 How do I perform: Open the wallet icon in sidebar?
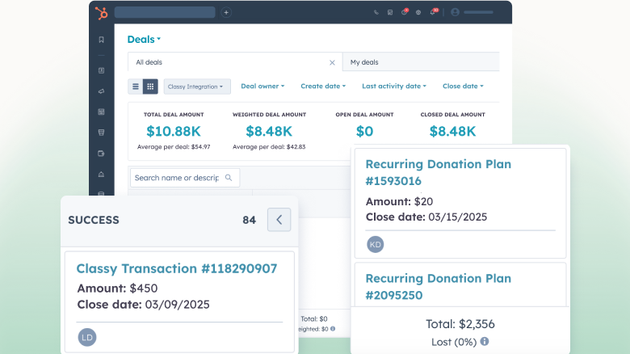click(101, 154)
